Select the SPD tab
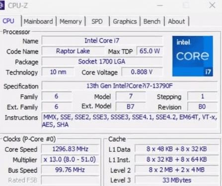The width and height of the screenshot is (222, 186). (x=97, y=21)
